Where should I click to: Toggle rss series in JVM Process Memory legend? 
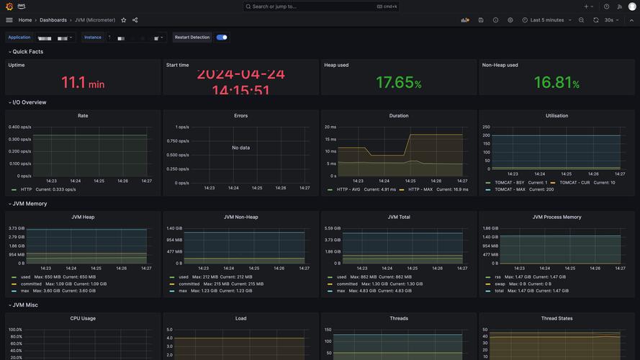pyautogui.click(x=497, y=277)
